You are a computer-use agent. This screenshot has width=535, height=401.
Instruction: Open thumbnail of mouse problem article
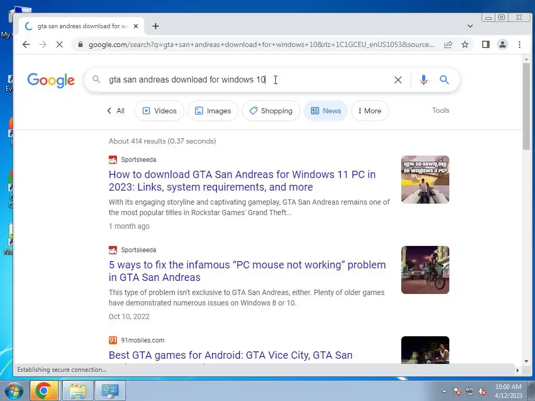click(x=425, y=270)
